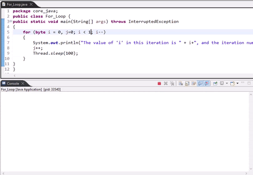The width and height of the screenshot is (253, 175).
Task: Click 'System.out.println(' on line 7
Action: [x=57, y=42]
